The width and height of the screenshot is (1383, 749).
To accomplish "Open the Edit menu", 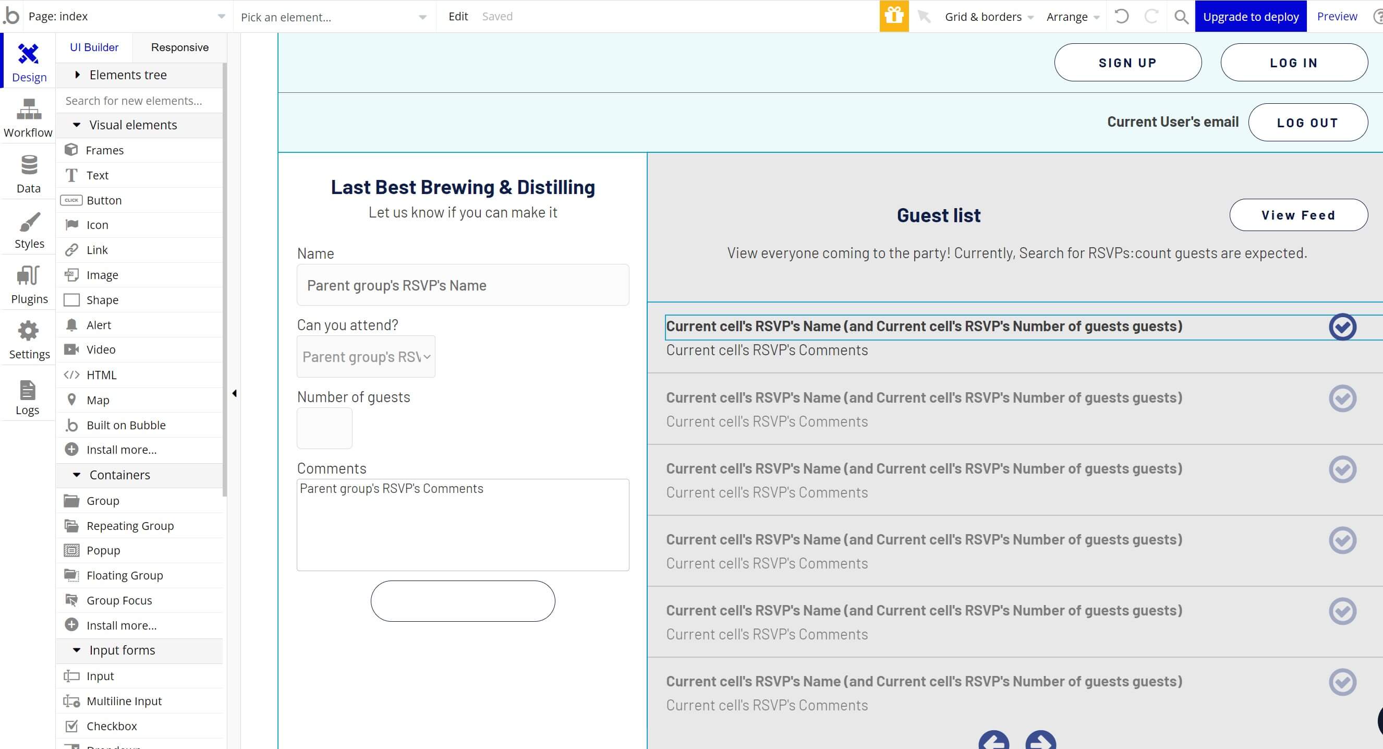I will point(458,16).
